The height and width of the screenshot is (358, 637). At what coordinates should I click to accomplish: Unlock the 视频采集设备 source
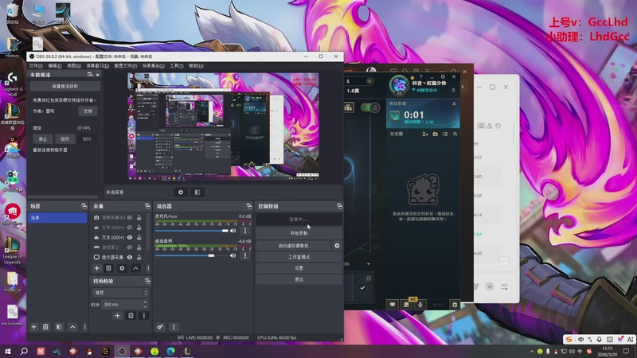pyautogui.click(x=139, y=217)
